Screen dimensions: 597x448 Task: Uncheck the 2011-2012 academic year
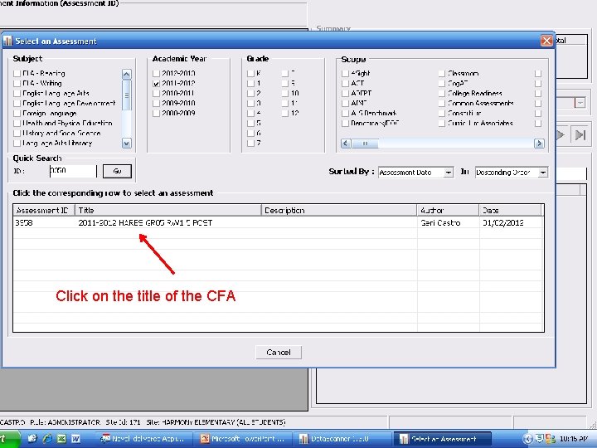point(156,84)
